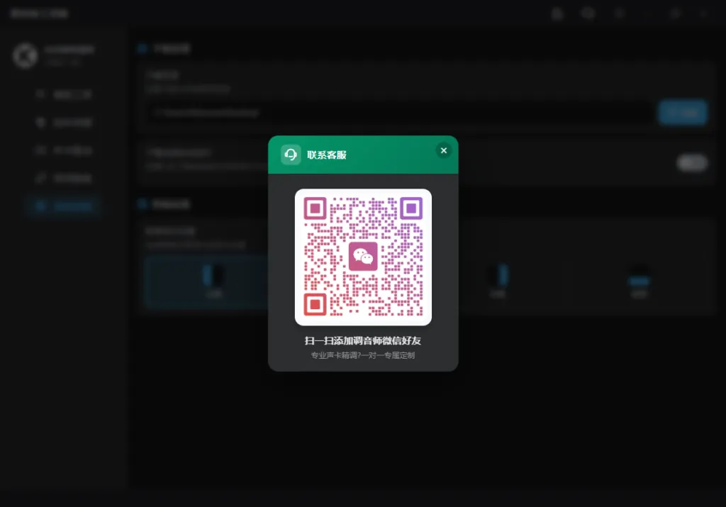The width and height of the screenshot is (726, 507).
Task: Click the 联系客服 dialog title
Action: [327, 155]
